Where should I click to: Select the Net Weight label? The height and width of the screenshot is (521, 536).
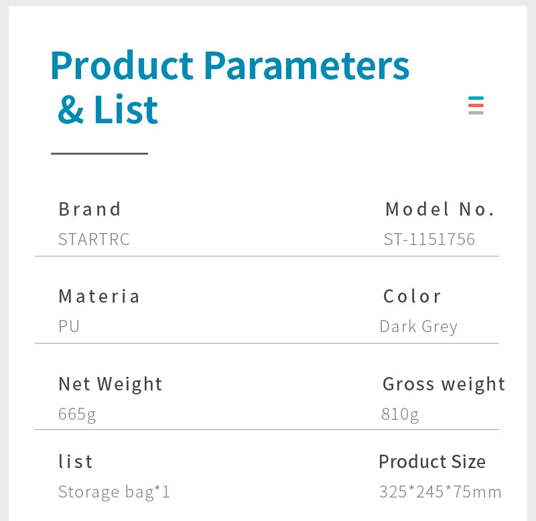point(111,384)
